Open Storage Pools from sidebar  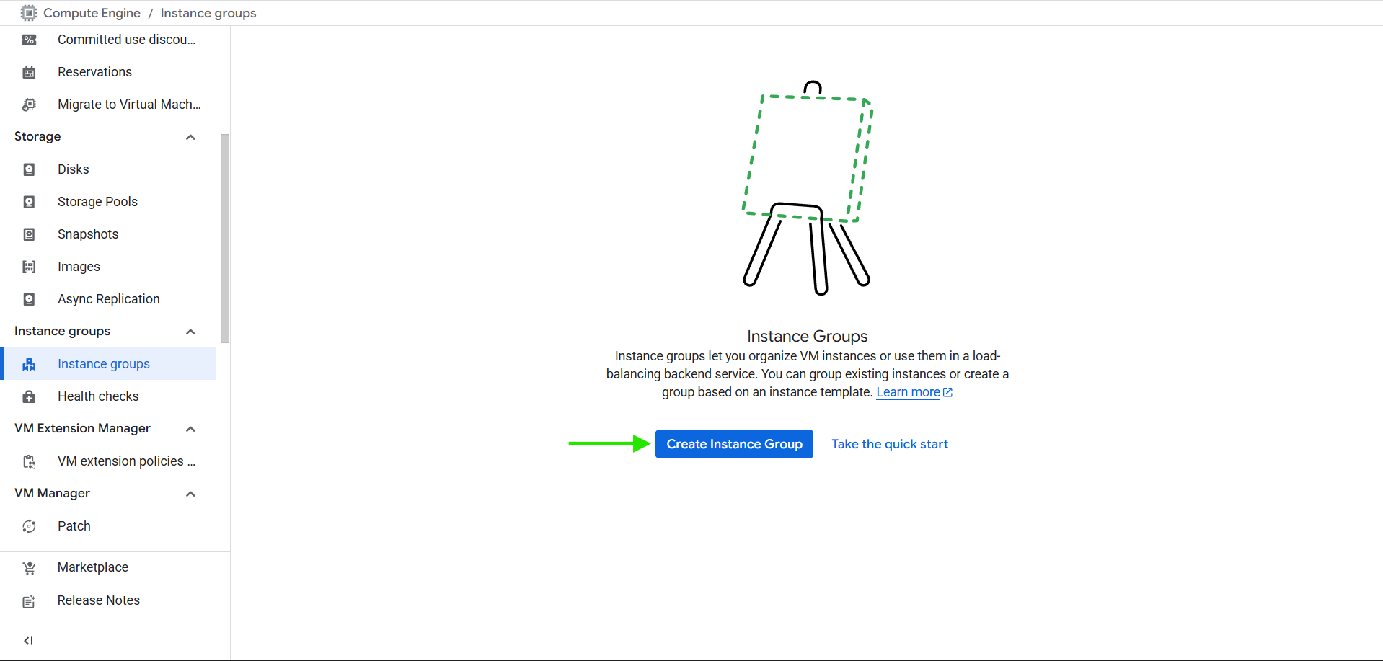click(97, 202)
